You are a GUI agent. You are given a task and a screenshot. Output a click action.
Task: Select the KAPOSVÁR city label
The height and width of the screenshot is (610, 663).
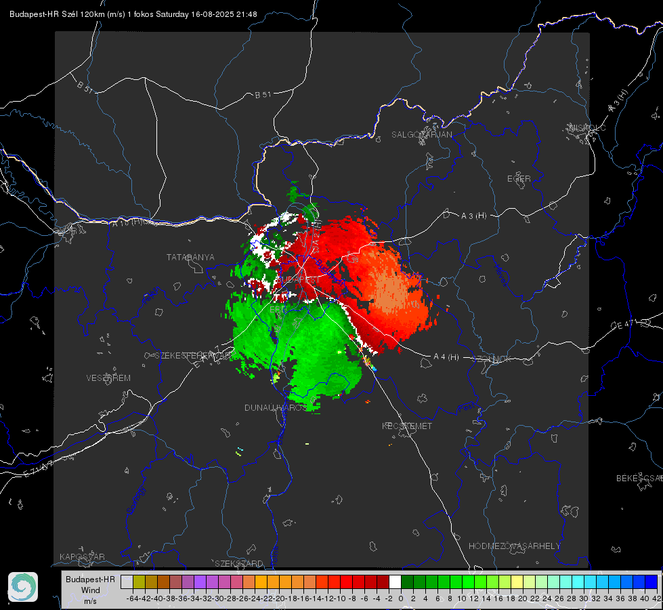click(82, 556)
